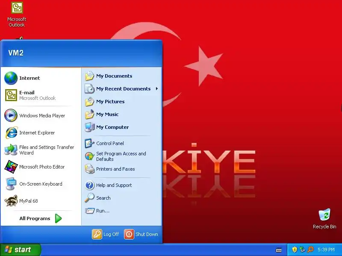Click the Help and Support question-mark icon
342x256 pixels.
(89, 185)
